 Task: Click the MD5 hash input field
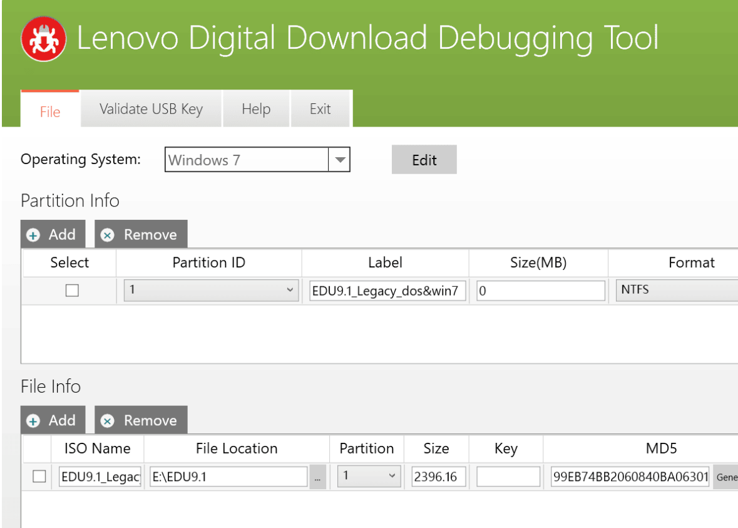point(630,476)
